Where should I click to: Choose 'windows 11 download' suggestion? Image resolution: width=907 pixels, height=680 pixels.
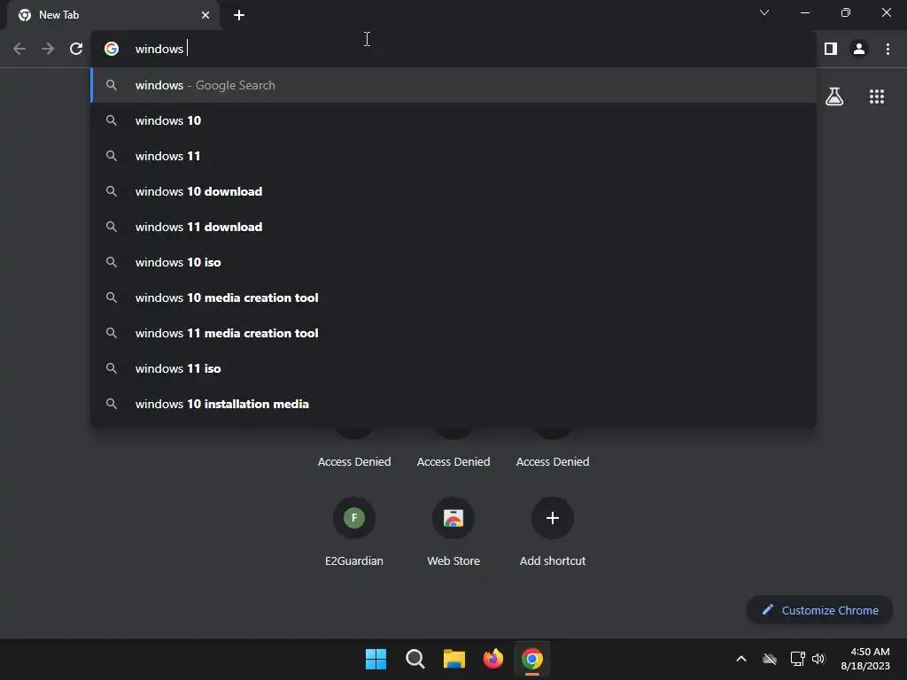453,227
